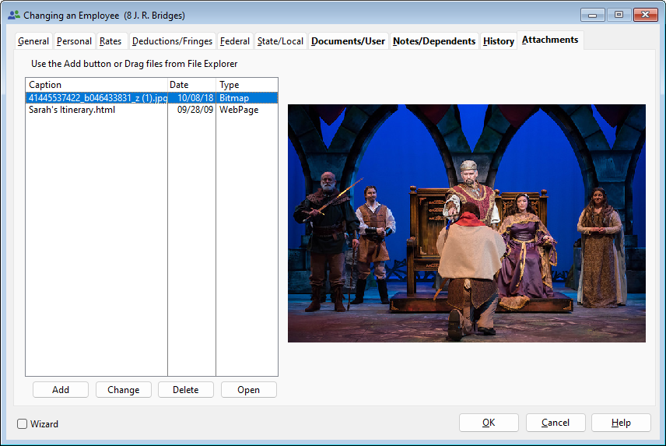The image size is (666, 446).
Task: Open the Personal tab
Action: click(74, 41)
